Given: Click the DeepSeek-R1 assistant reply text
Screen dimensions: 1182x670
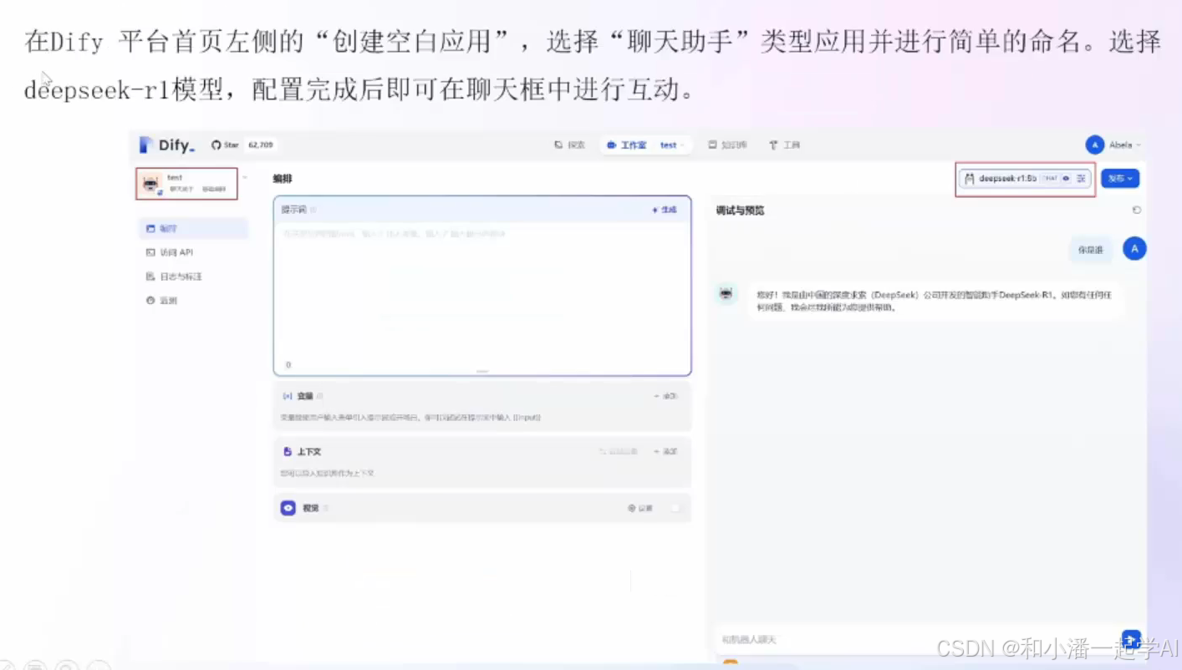Looking at the screenshot, I should click(x=934, y=302).
